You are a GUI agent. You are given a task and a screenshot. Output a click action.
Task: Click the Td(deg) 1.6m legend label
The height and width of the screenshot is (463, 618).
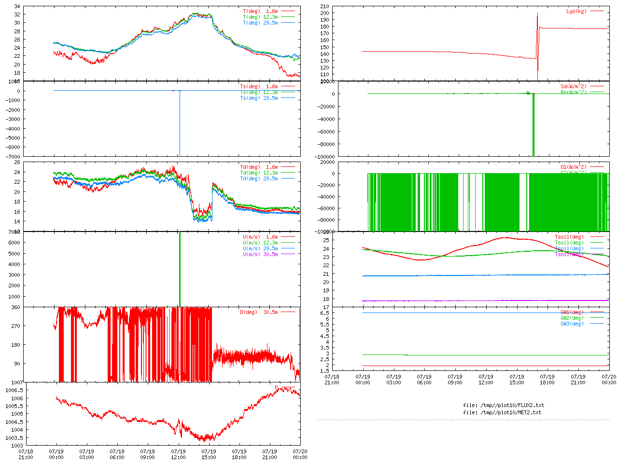(x=259, y=167)
